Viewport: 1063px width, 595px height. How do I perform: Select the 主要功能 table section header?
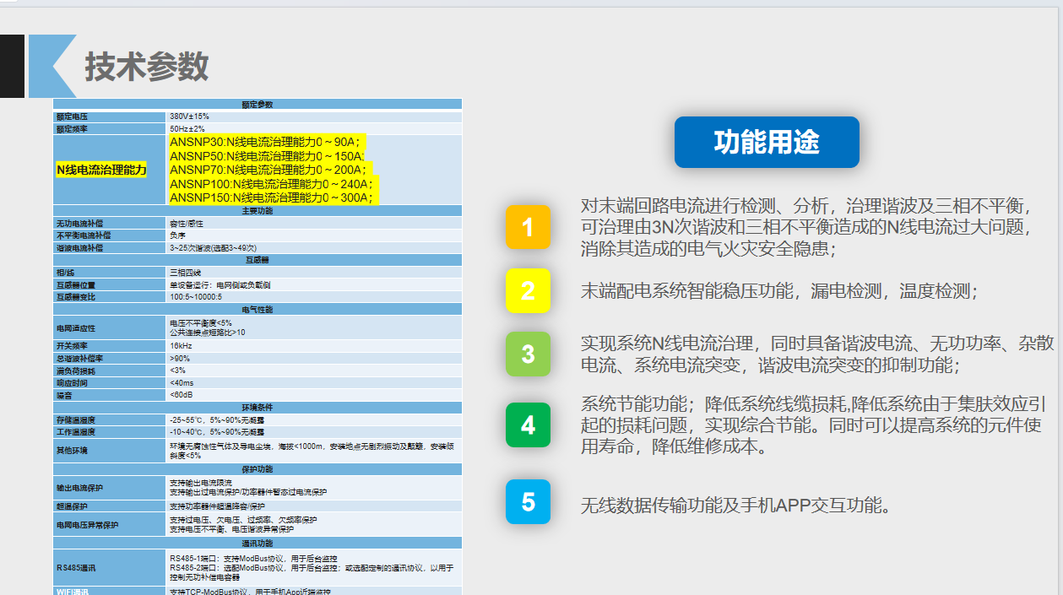[258, 211]
